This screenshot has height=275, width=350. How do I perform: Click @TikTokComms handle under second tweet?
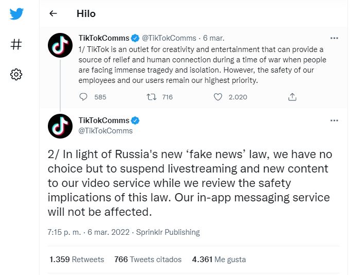click(106, 131)
